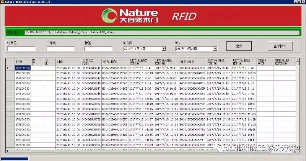Screen dimensions: 306x161
Task: Sort by the 时间 column header
Action: (68, 62)
